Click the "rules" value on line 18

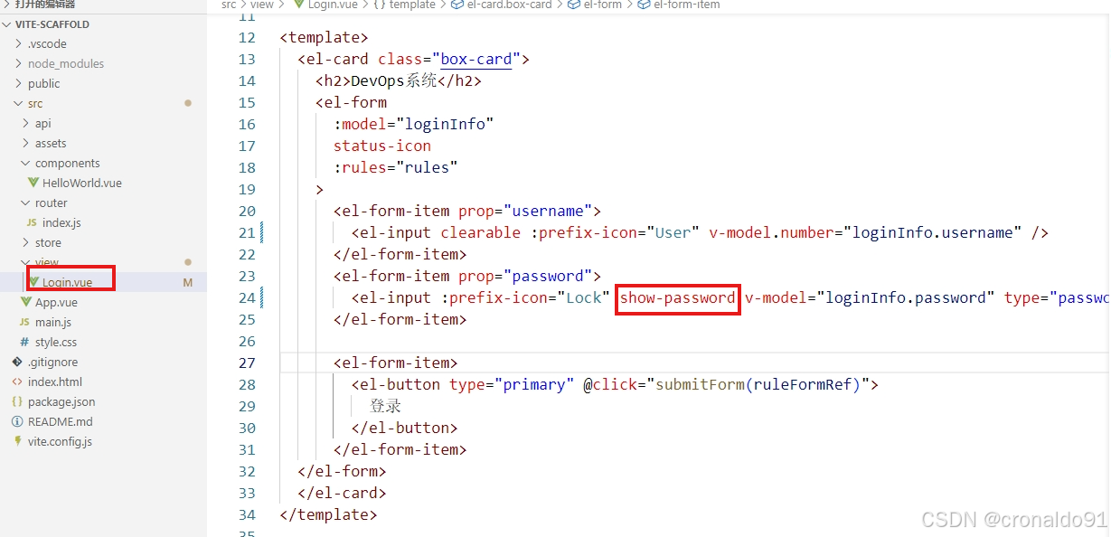(x=427, y=167)
